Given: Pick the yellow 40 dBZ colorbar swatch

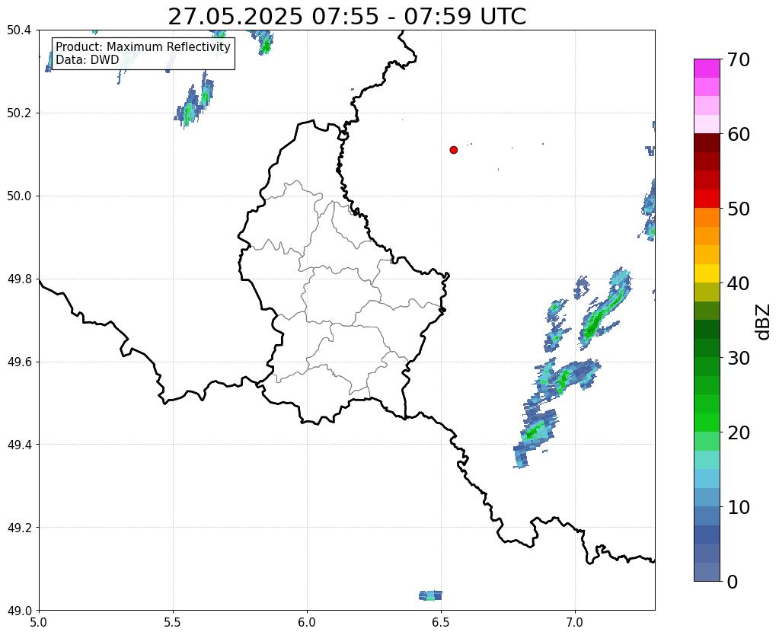Looking at the screenshot, I should tap(707, 273).
